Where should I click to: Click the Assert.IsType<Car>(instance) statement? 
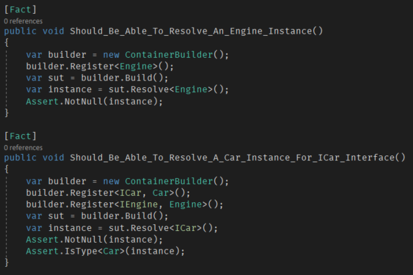coord(105,250)
